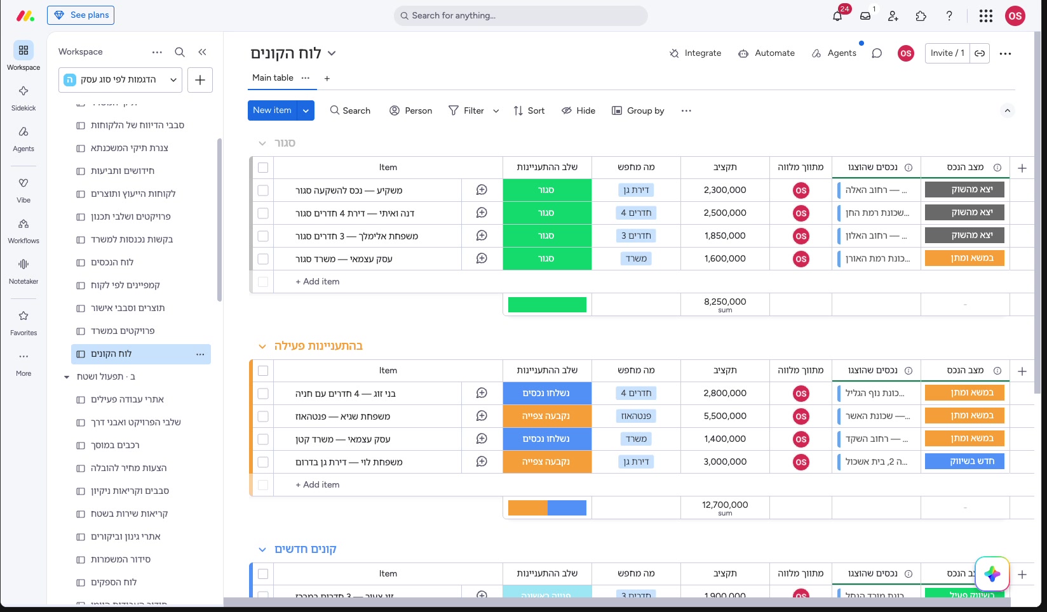Screen dimensions: 1047x612
Task: Open Sidekick from the left rail
Action: pos(24,98)
